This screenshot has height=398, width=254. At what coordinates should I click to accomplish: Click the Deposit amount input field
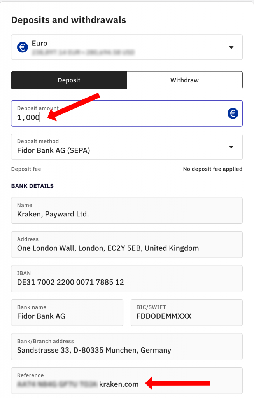tap(117, 117)
